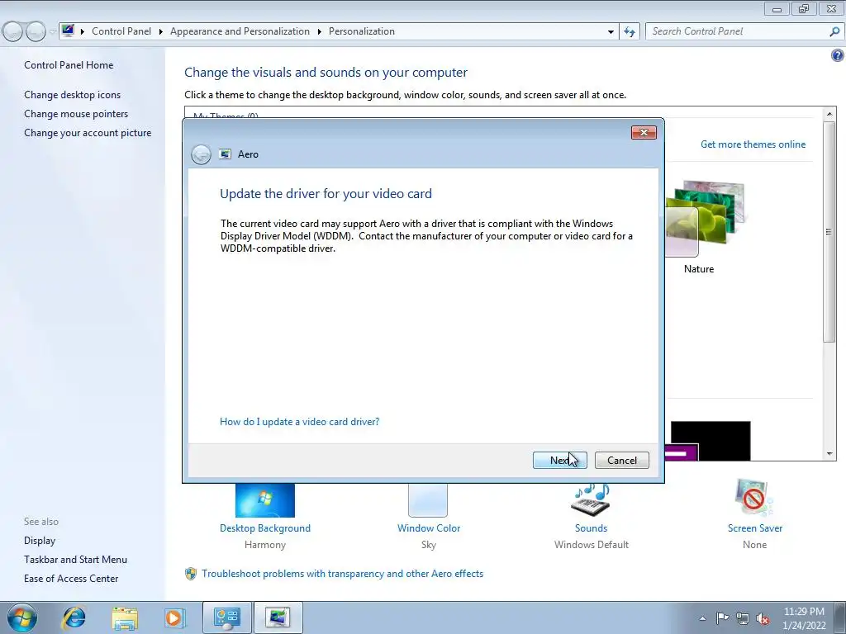Show hidden tray icons arrow
This screenshot has width=846, height=634.
[702, 618]
